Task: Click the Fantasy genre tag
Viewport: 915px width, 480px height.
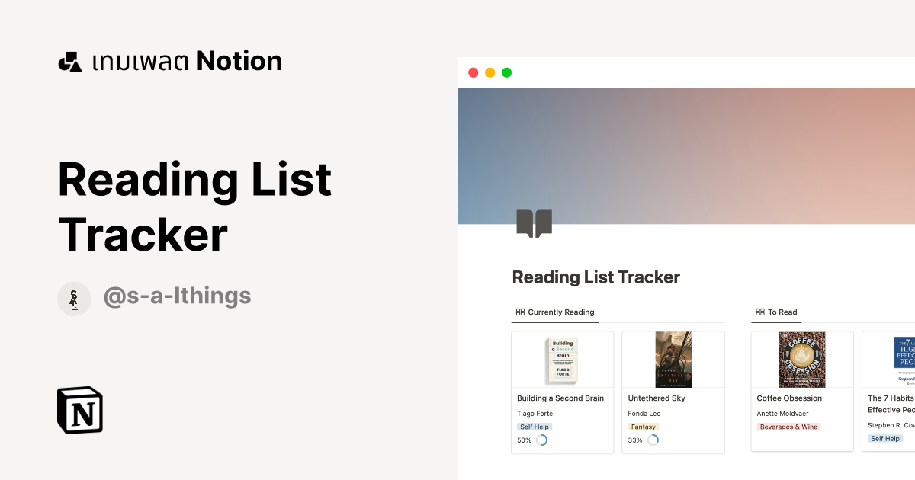Action: (643, 427)
